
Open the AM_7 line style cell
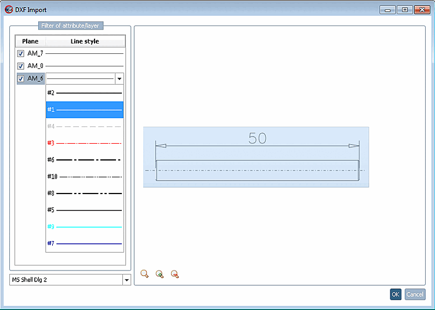click(x=84, y=53)
